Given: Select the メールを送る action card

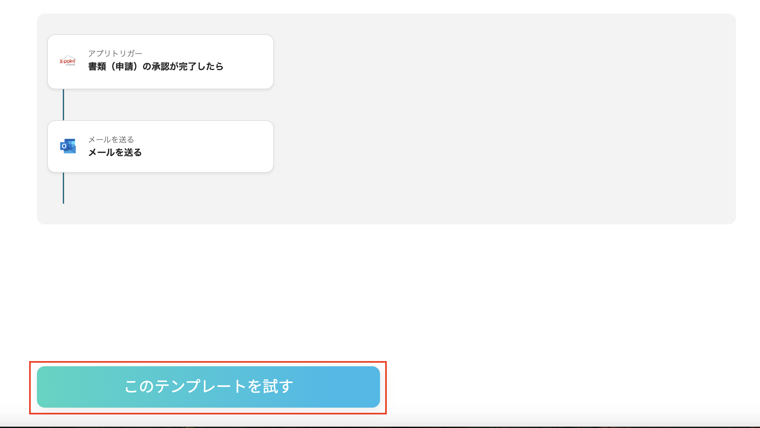Looking at the screenshot, I should point(160,146).
